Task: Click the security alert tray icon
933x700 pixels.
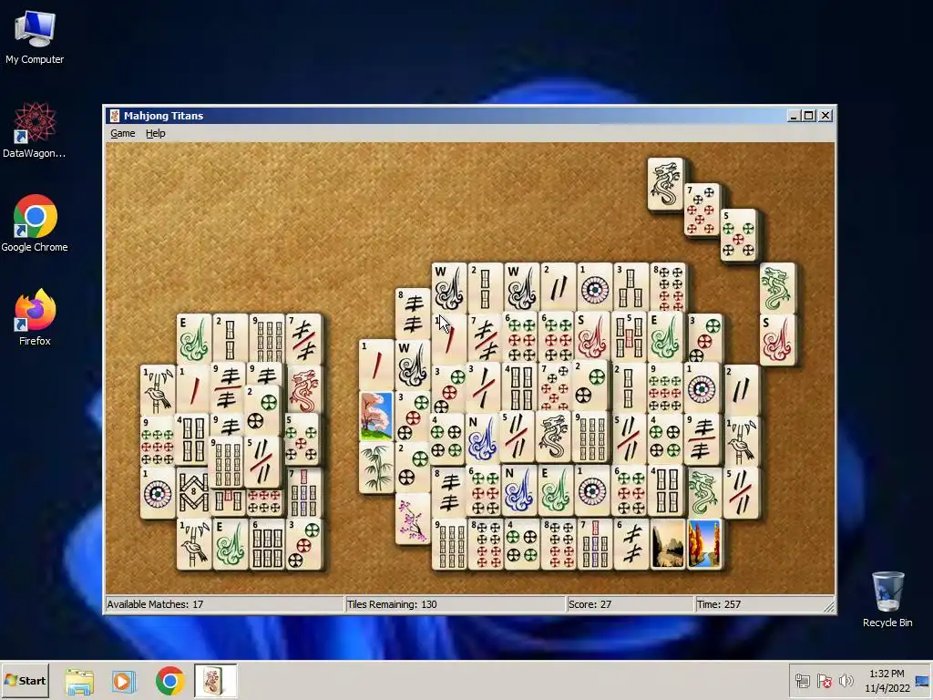Action: pos(824,681)
